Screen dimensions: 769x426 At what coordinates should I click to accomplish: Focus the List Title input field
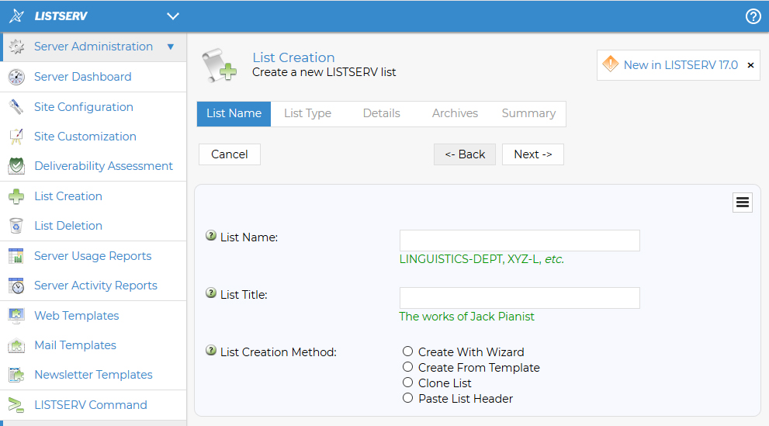[x=519, y=298]
